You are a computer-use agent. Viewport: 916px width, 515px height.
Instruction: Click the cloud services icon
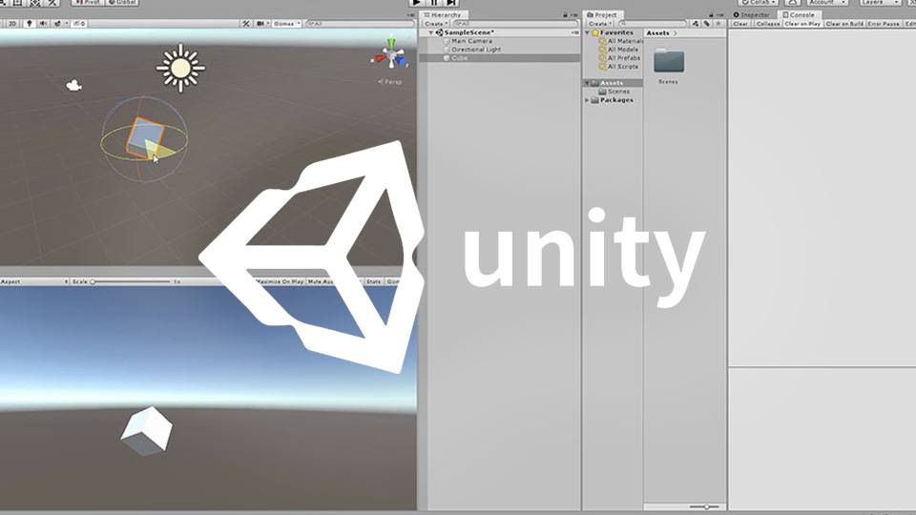[x=792, y=2]
